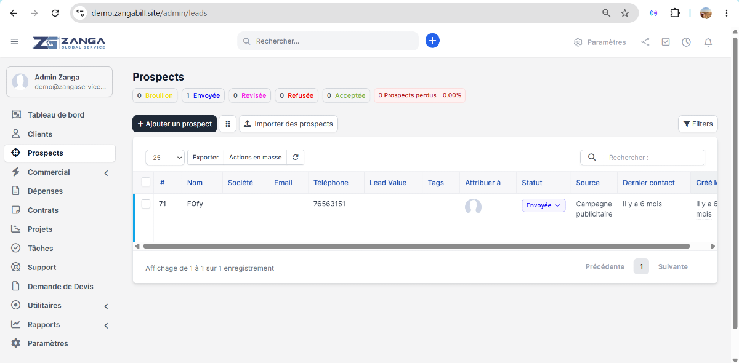739x363 pixels.
Task: Open Paramètres gear in top bar
Action: (x=599, y=42)
